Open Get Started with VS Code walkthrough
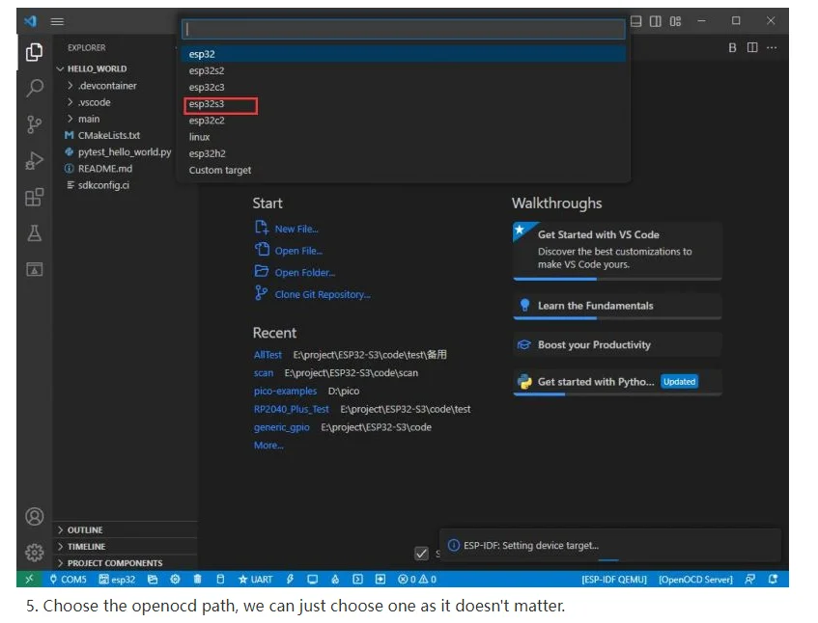This screenshot has width=818, height=623. point(618,250)
